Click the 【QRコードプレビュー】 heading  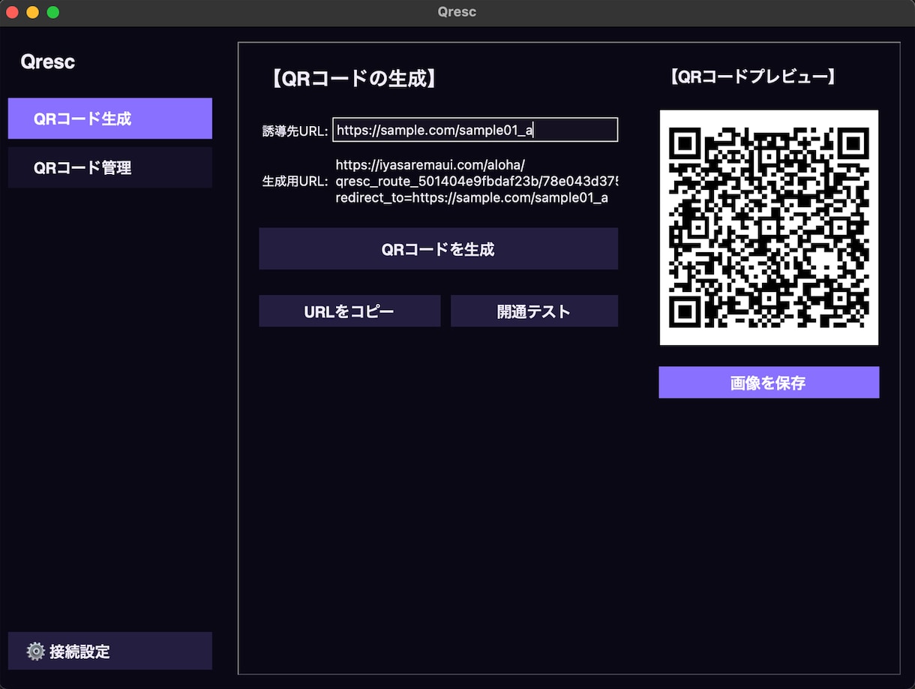[752, 77]
